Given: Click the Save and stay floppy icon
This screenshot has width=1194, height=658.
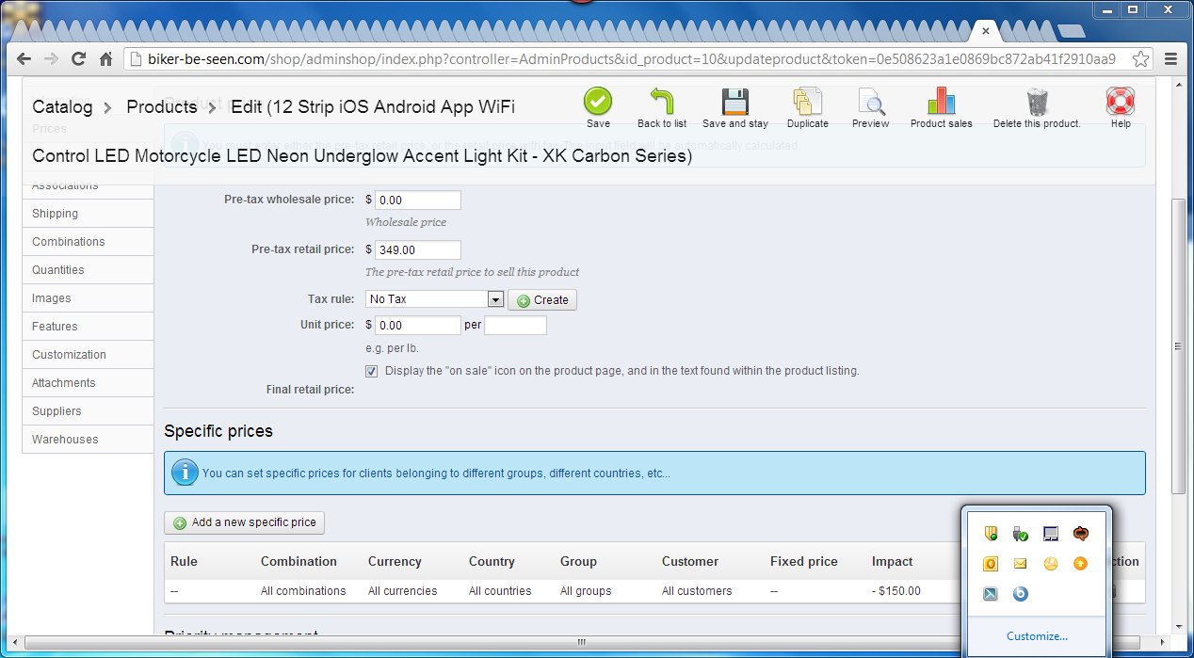Looking at the screenshot, I should [x=735, y=101].
